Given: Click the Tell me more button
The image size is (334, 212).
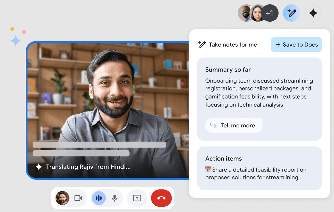Looking at the screenshot, I should pyautogui.click(x=234, y=125).
